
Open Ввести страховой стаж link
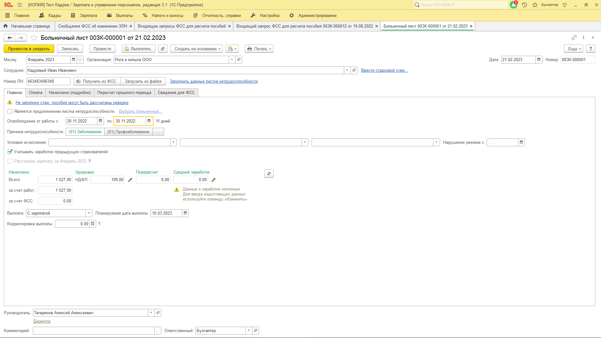(384, 70)
